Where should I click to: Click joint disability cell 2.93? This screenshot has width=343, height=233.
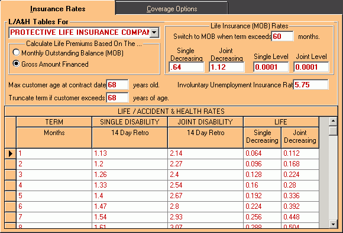point(205,217)
